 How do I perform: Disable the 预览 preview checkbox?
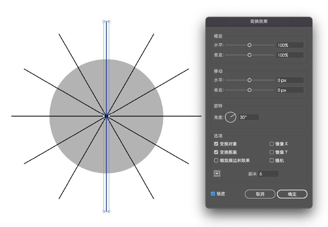(213, 194)
